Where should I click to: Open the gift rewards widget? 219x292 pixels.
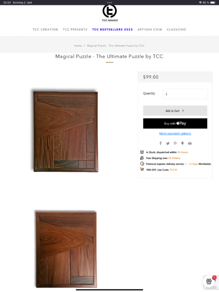(x=209, y=281)
